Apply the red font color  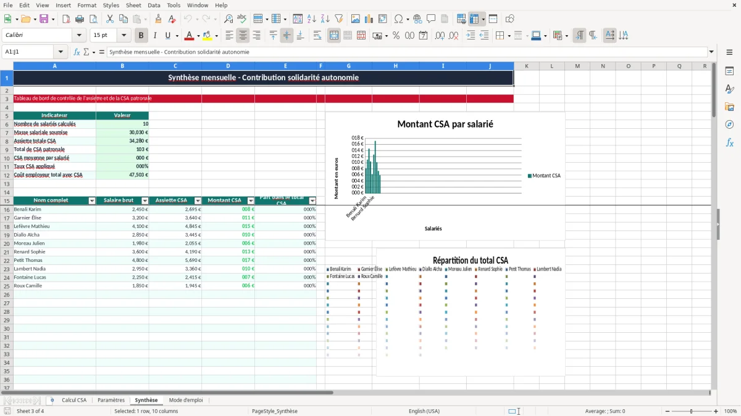(x=189, y=36)
